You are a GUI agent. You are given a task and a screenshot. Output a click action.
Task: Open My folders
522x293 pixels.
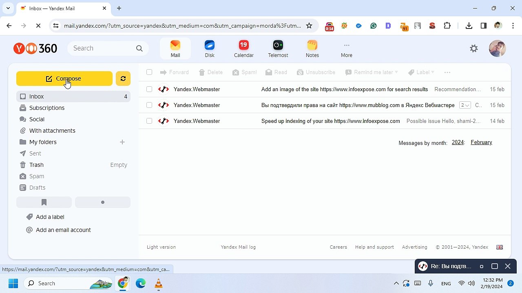click(43, 142)
